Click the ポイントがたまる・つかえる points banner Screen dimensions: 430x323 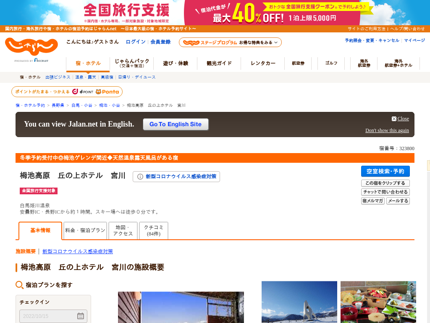click(67, 92)
